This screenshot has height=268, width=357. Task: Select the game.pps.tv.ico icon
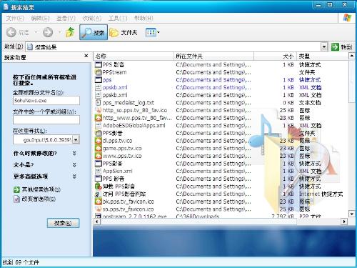99,149
